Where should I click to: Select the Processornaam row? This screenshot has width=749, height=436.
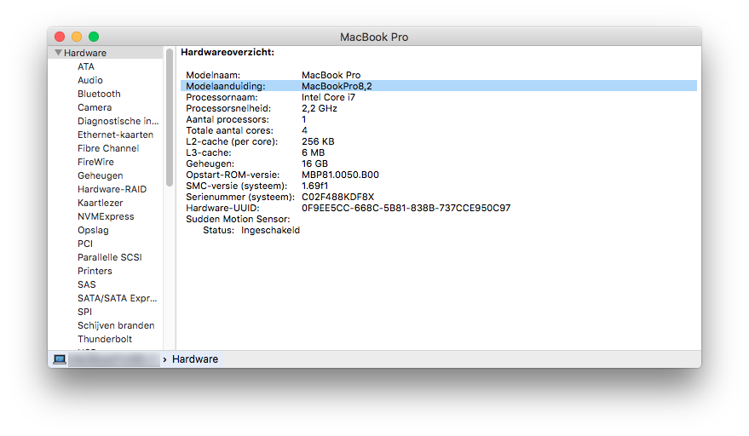click(x=439, y=97)
